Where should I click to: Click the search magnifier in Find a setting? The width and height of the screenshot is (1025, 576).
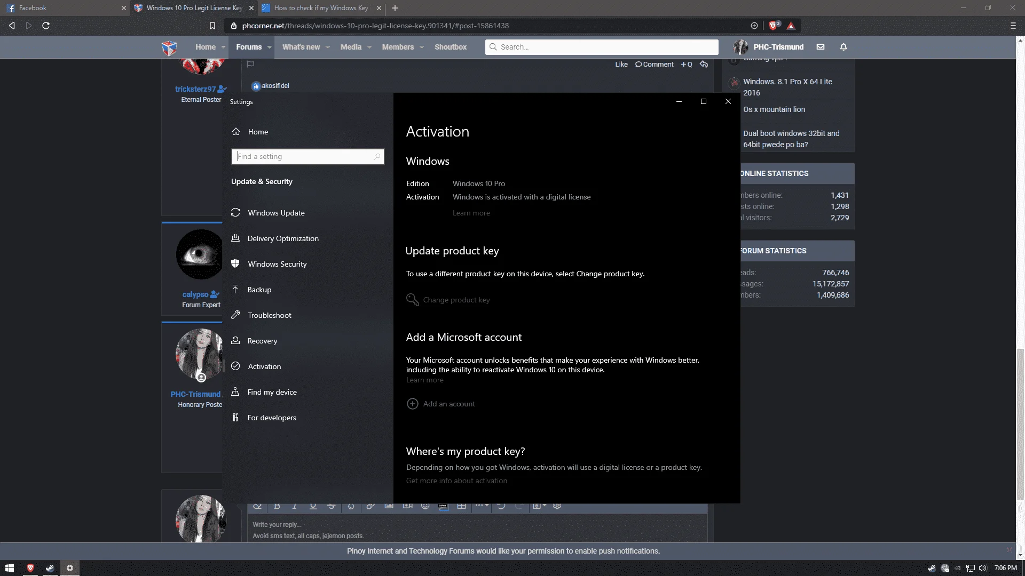point(377,156)
